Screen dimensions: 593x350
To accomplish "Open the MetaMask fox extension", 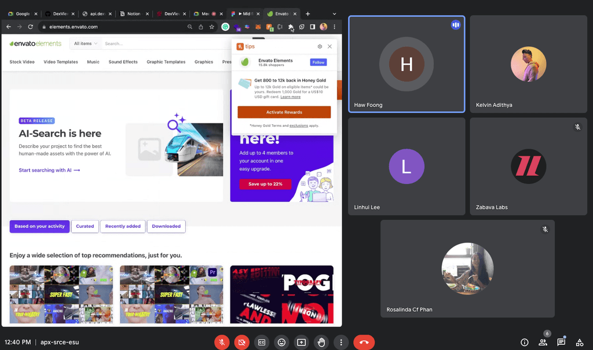I will 258,27.
